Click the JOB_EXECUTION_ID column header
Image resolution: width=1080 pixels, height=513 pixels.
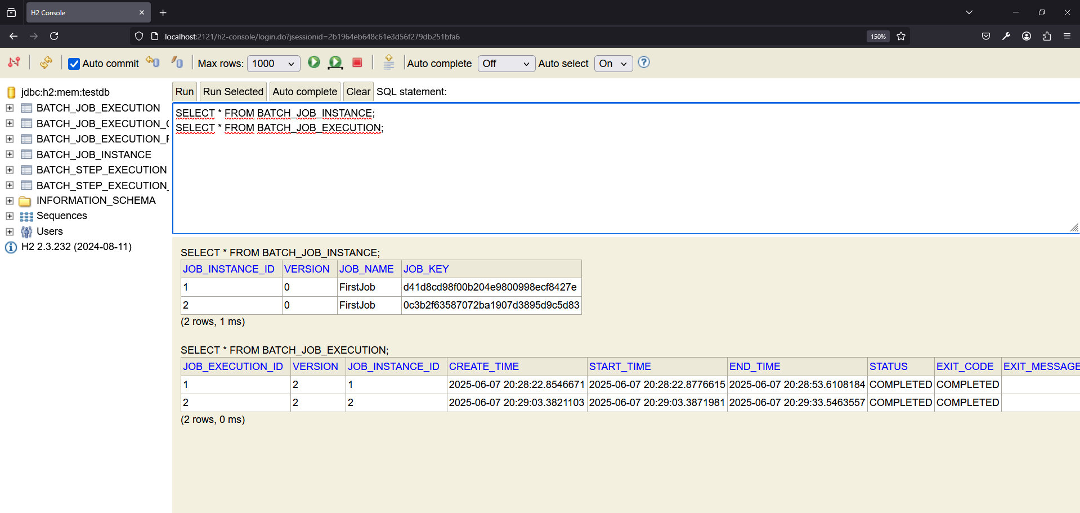[x=233, y=367]
